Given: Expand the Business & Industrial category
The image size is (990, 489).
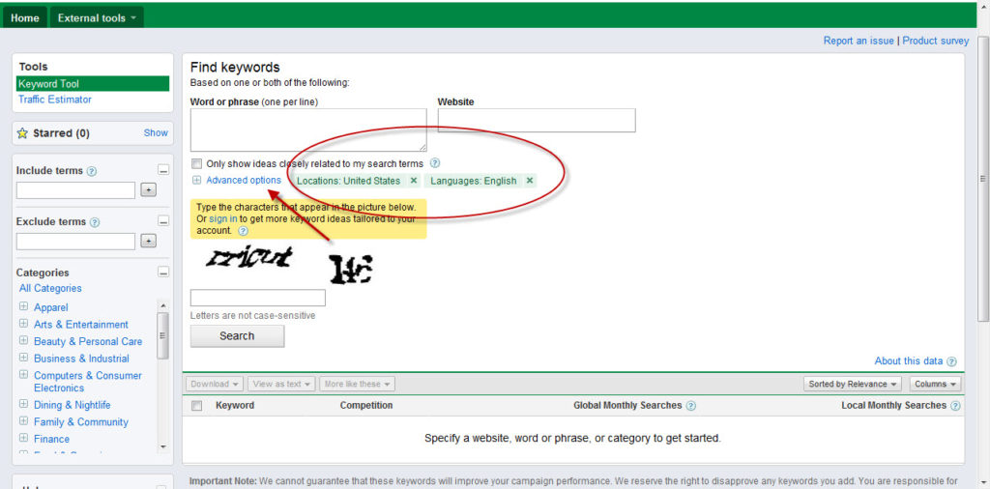Looking at the screenshot, I should pyautogui.click(x=23, y=358).
